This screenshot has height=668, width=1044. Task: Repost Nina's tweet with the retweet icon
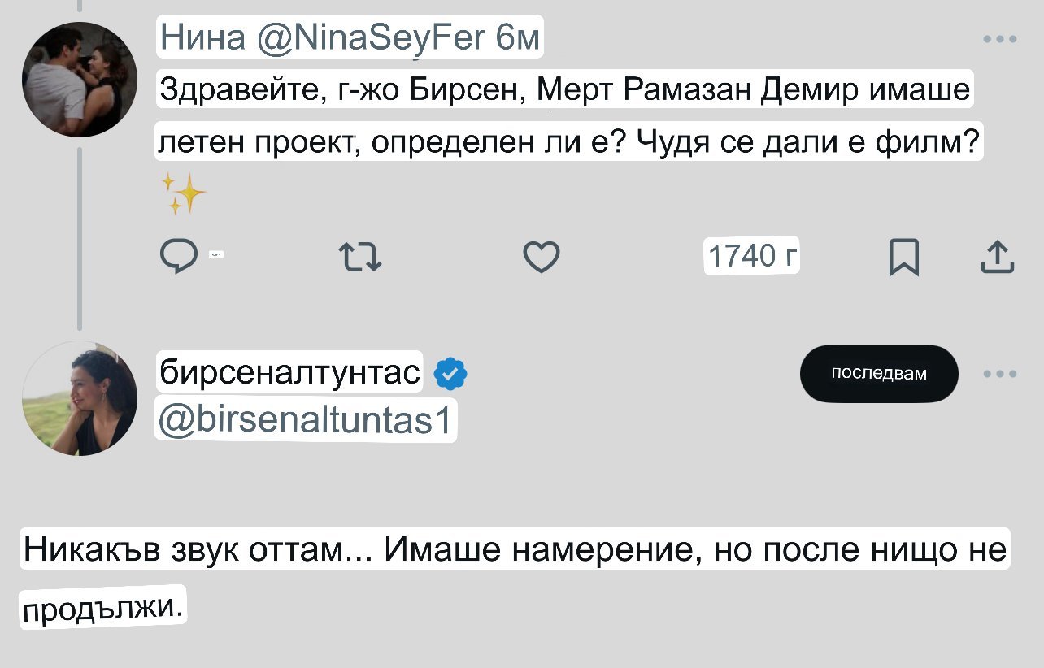click(359, 257)
